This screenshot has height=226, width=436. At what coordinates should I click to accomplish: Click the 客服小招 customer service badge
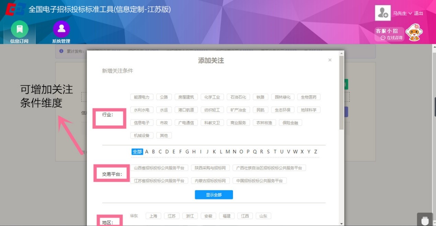(386, 31)
